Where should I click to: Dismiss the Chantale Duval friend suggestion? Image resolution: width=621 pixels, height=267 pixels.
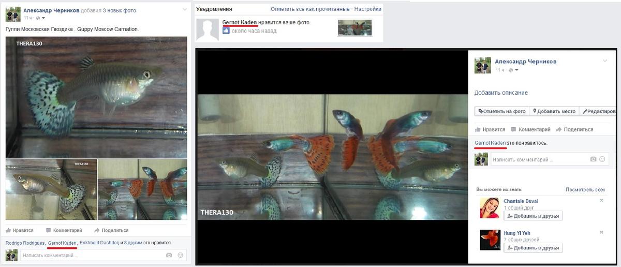click(601, 200)
